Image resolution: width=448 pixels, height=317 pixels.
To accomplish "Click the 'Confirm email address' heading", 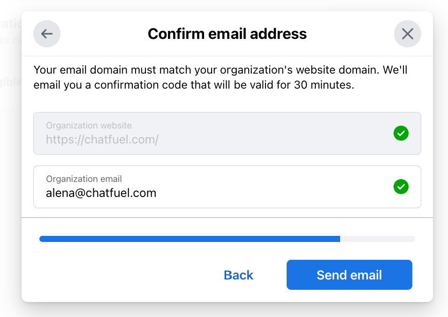I will (227, 34).
